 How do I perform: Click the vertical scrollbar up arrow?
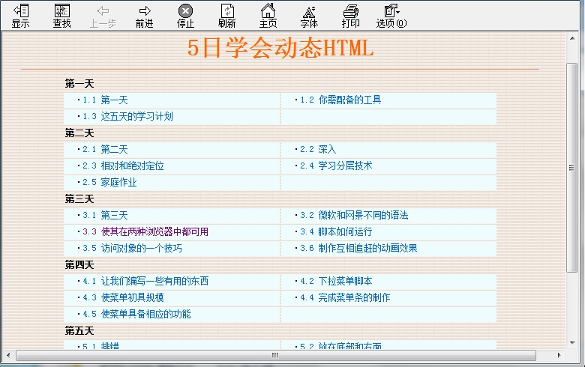coord(572,38)
